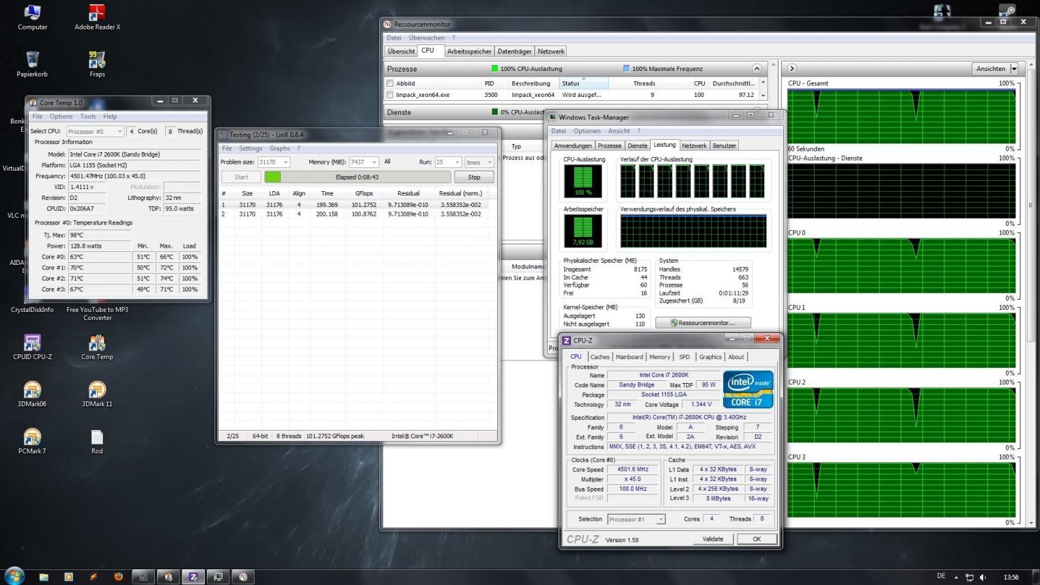Screen dimensions: 1040x585
Task: Switch to Ressourcenmonitor taskbar button
Action: tap(243, 577)
